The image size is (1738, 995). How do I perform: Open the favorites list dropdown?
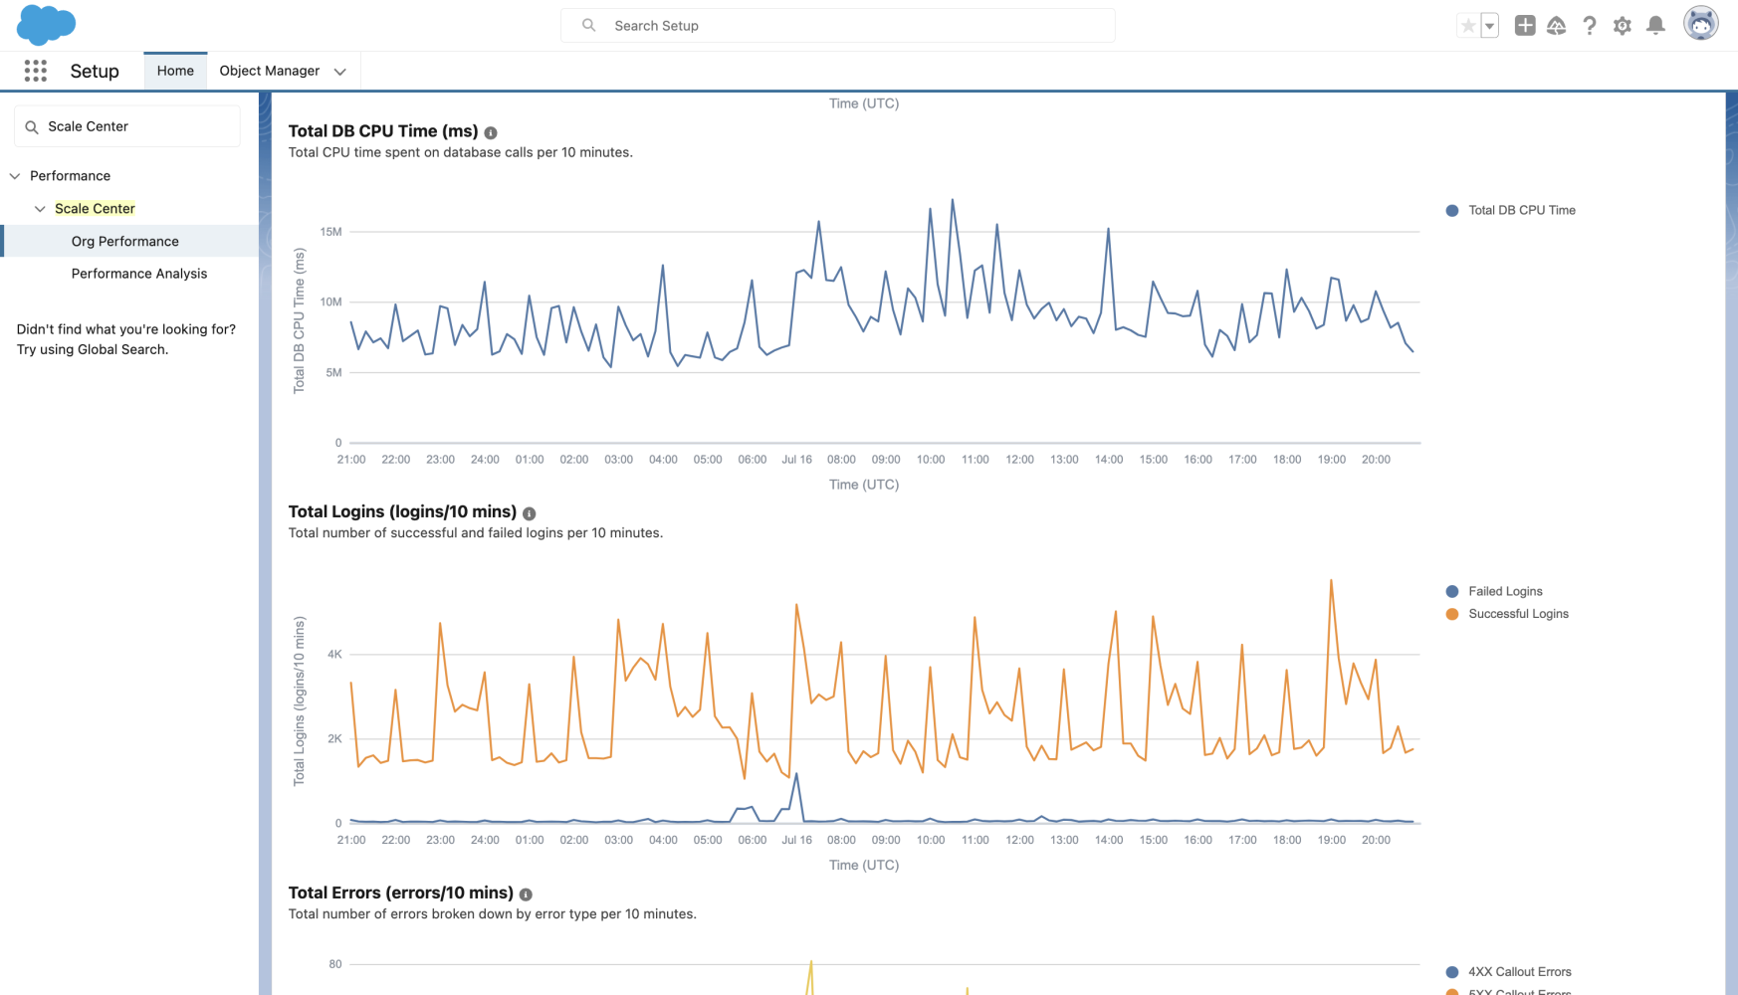pos(1488,25)
